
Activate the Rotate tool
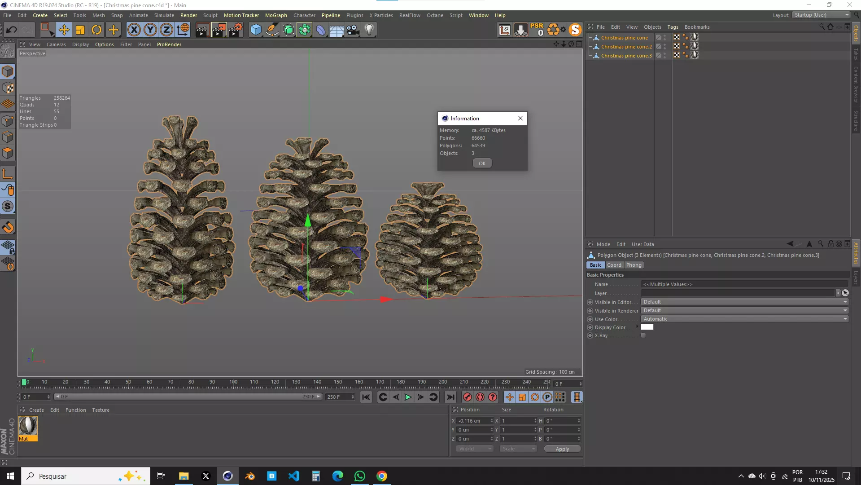point(96,30)
